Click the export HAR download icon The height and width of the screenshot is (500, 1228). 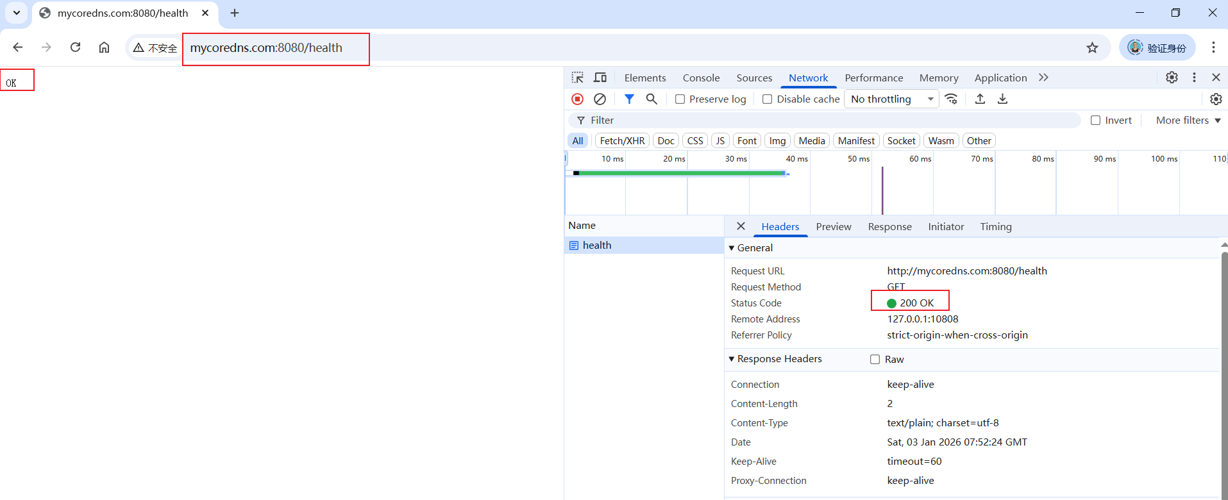tap(1002, 99)
